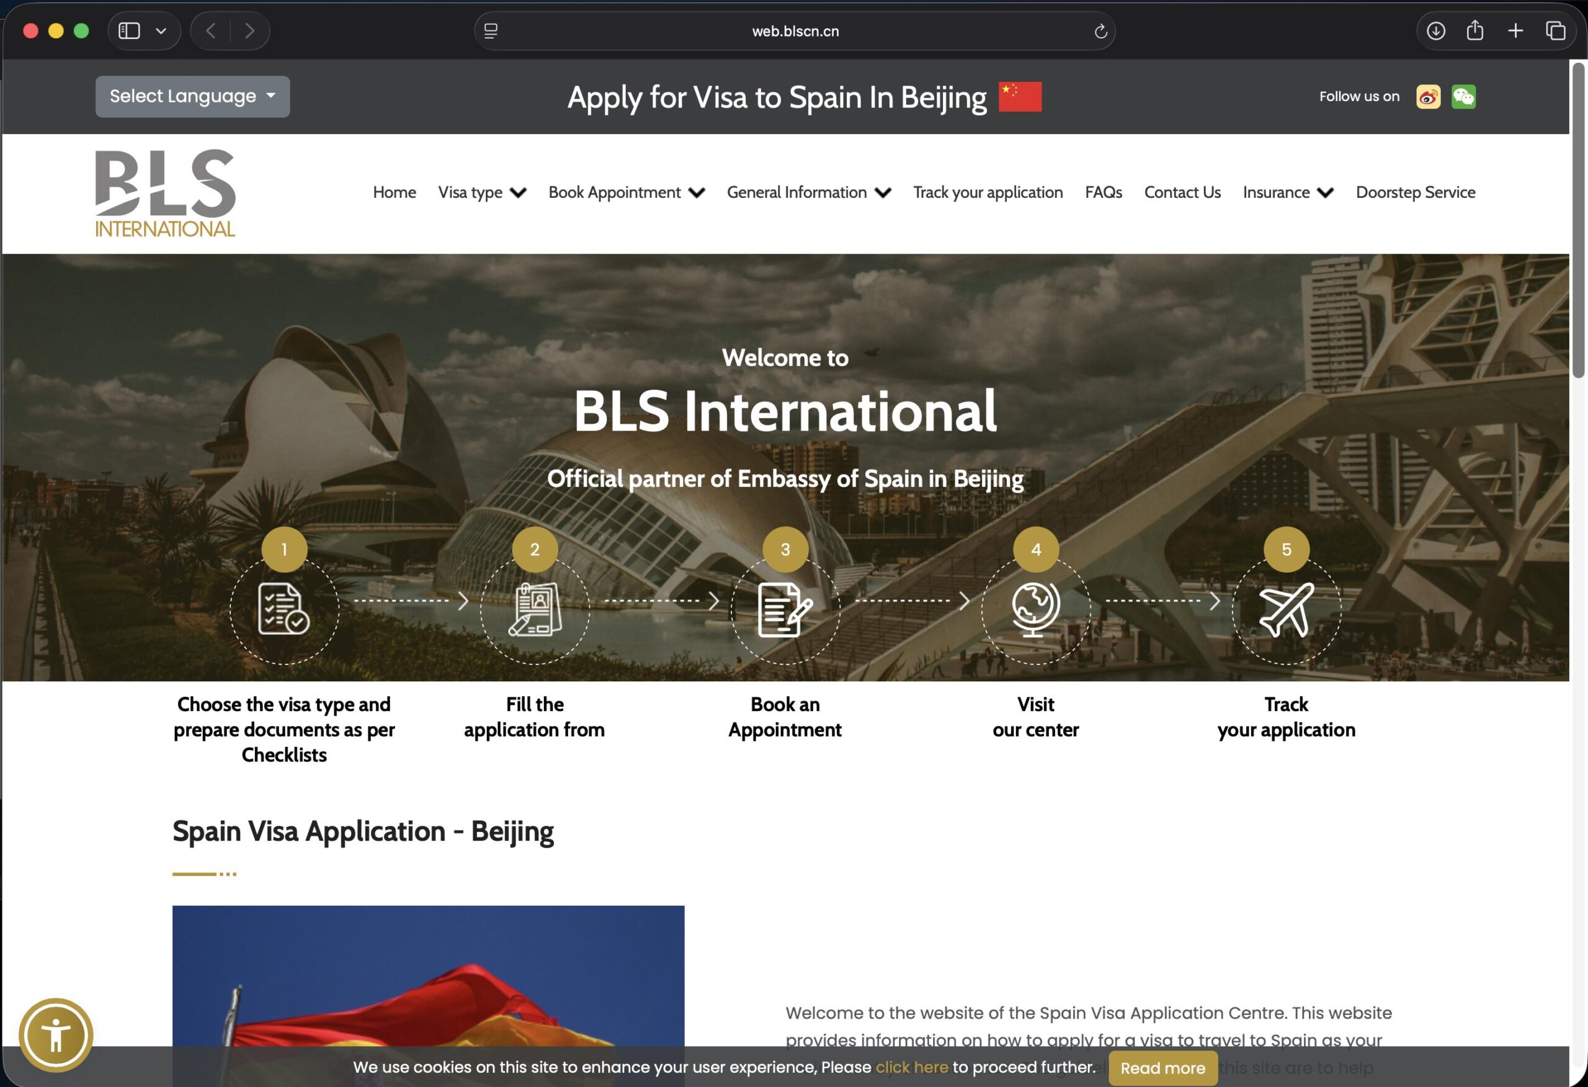The width and height of the screenshot is (1588, 1087).
Task: Click the BLS International logo
Action: [164, 194]
